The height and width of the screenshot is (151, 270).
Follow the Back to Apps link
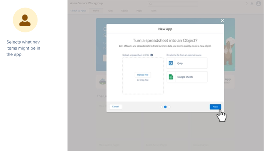78,11
